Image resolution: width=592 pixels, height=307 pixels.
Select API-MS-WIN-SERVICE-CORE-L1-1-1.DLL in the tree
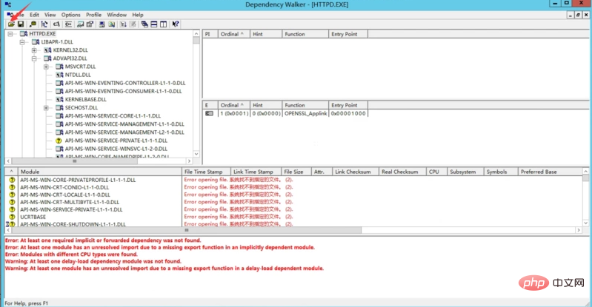click(x=113, y=116)
